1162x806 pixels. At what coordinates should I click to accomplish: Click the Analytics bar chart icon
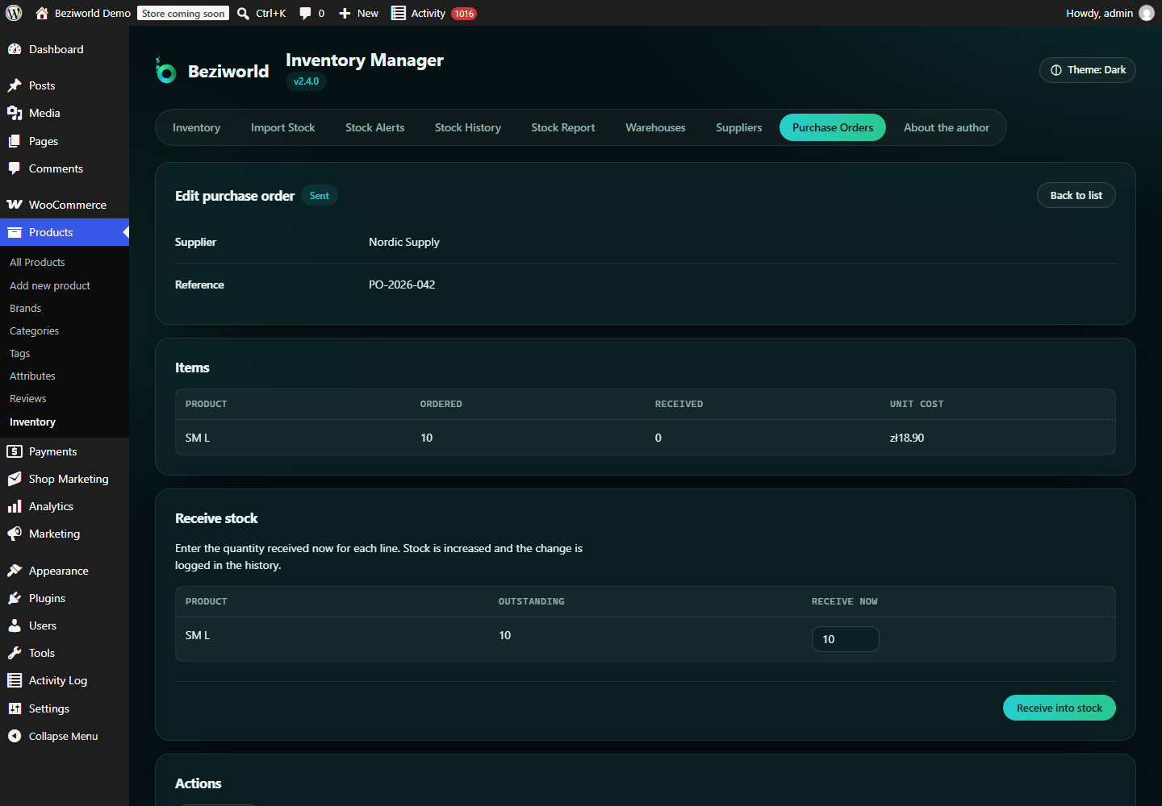pyautogui.click(x=15, y=506)
